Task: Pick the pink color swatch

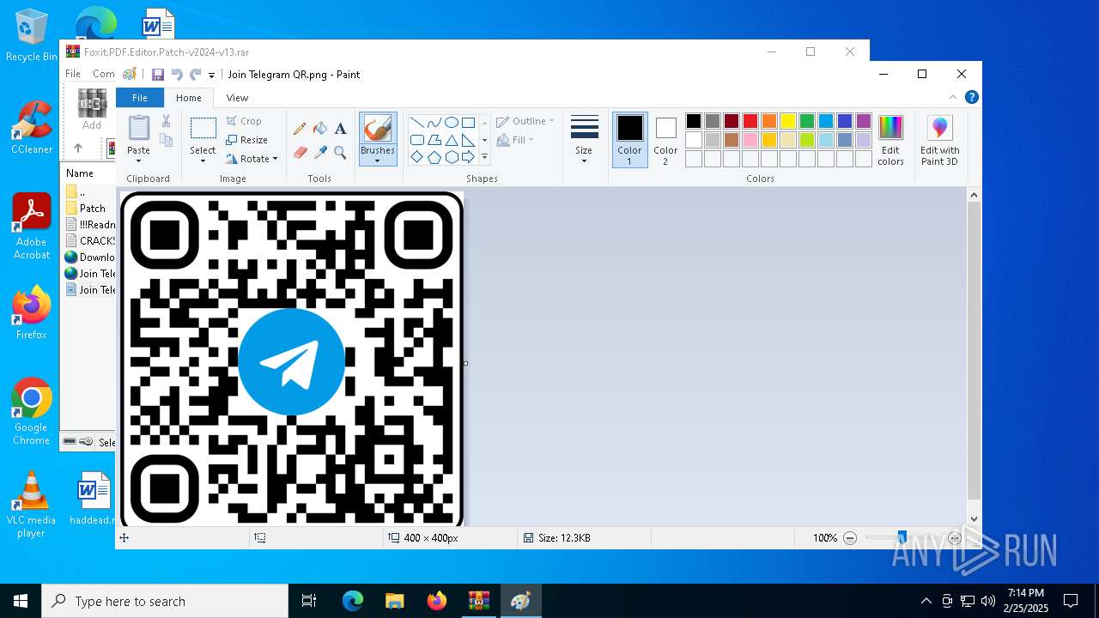Action: (750, 140)
